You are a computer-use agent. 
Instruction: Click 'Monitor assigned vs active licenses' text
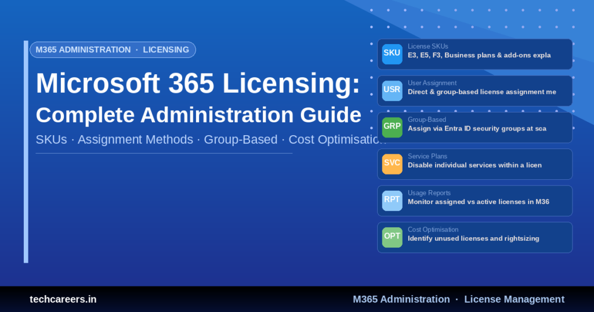479,202
